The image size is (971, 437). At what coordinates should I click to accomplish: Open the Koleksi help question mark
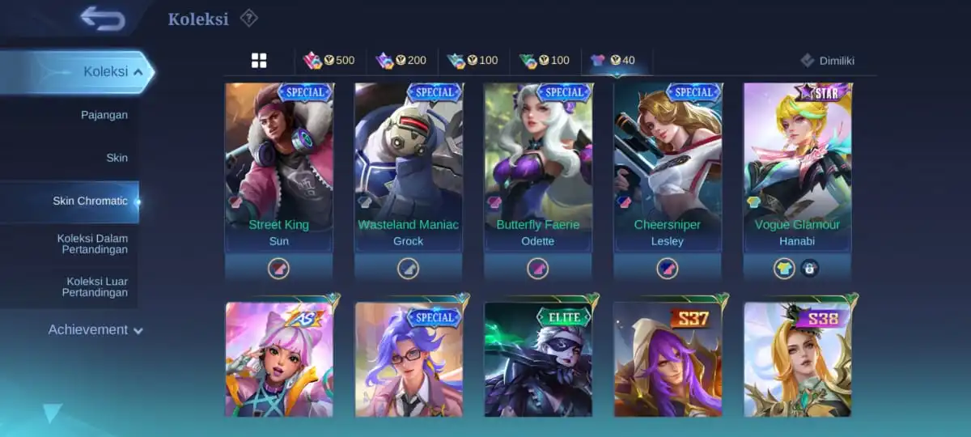pyautogui.click(x=249, y=18)
